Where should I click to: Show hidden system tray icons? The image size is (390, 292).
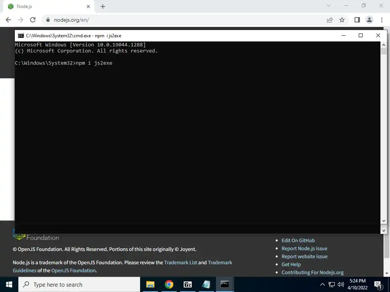pos(322,284)
